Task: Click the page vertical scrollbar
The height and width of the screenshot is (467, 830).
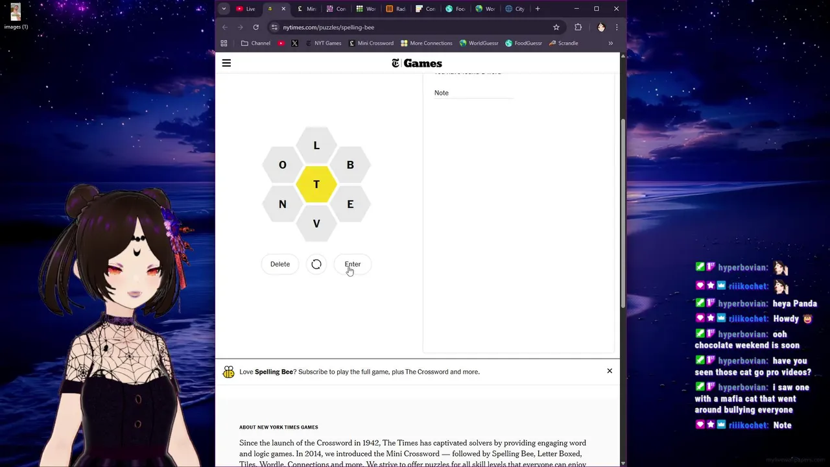Action: tap(623, 214)
